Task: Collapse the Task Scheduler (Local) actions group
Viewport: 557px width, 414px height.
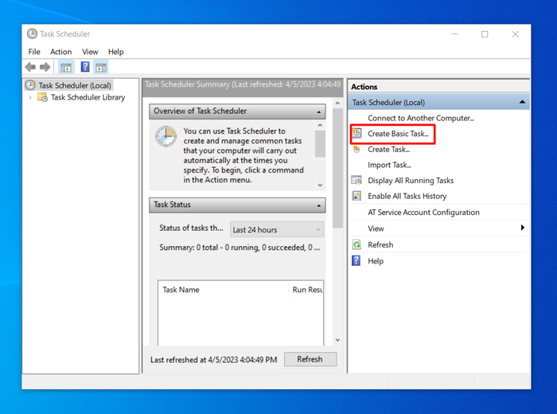Action: [x=522, y=102]
